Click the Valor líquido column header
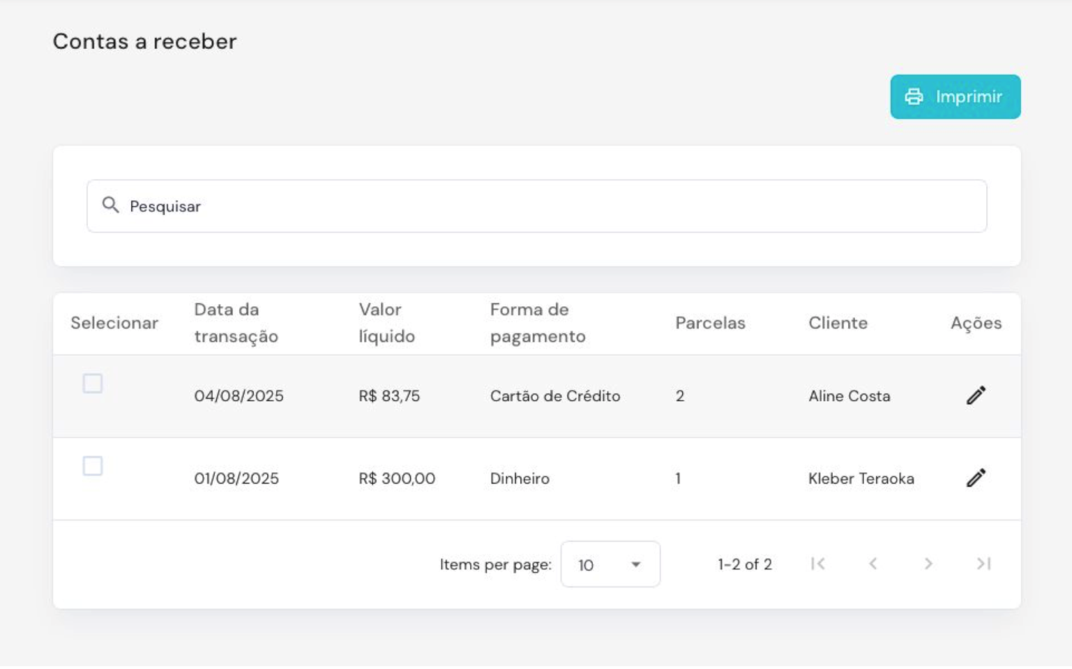Screen dimensions: 1072x669 coord(386,323)
